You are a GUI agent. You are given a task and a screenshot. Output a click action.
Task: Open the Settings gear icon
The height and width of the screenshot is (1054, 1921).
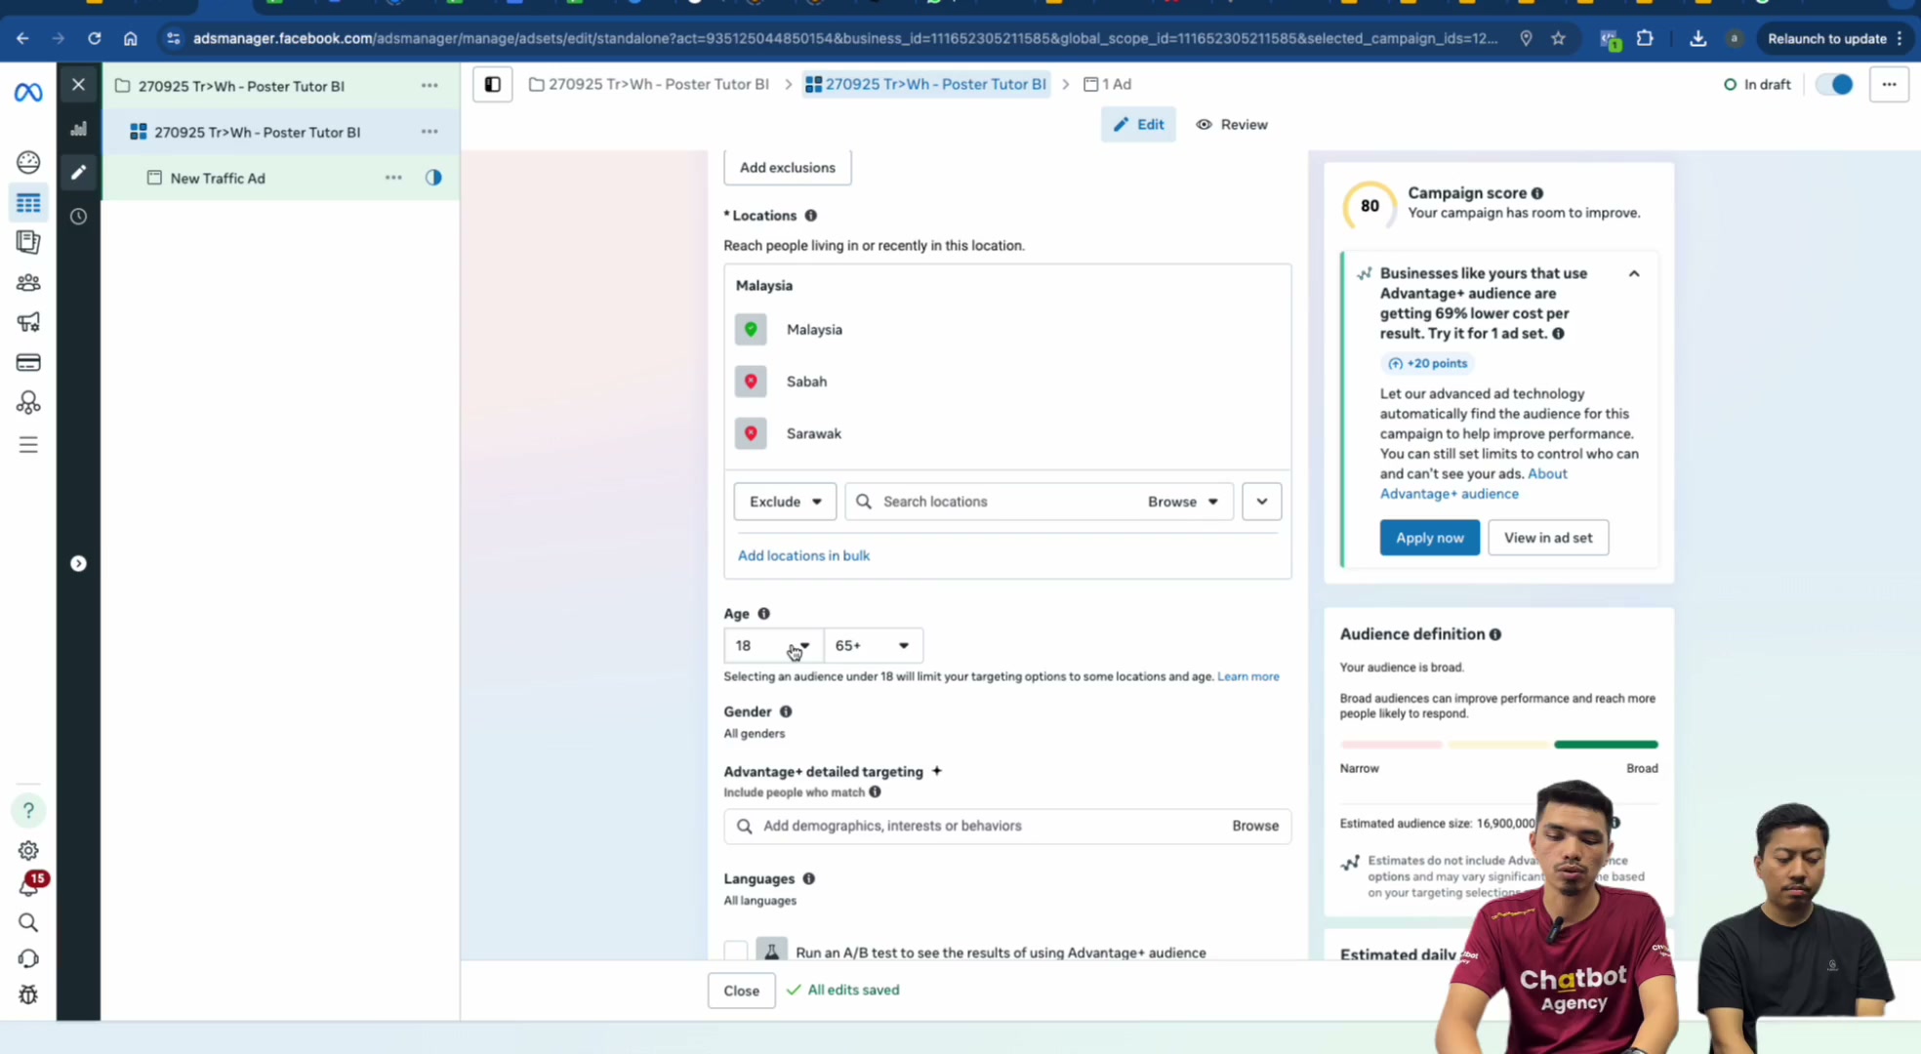tap(28, 850)
